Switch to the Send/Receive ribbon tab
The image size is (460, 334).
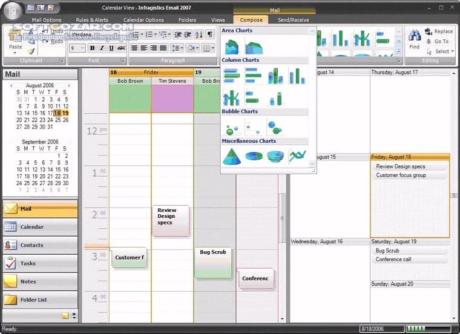(293, 20)
